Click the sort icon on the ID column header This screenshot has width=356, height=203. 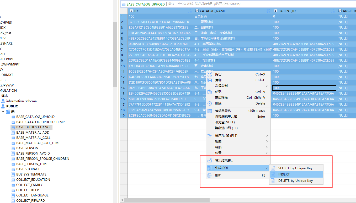190,11
